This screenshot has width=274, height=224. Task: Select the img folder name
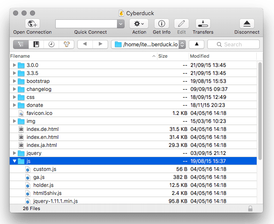31,121
